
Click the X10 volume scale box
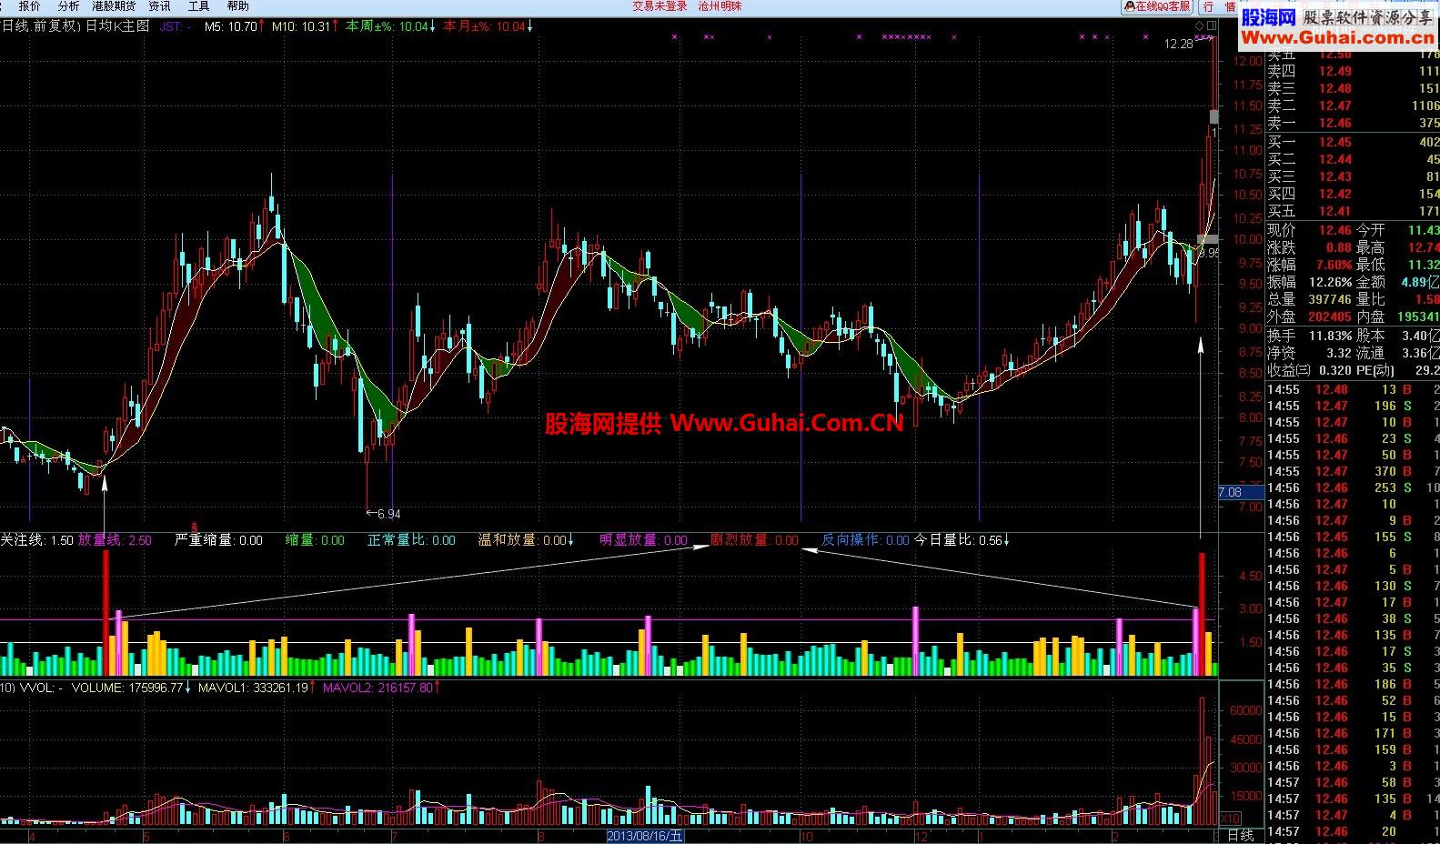1229,819
